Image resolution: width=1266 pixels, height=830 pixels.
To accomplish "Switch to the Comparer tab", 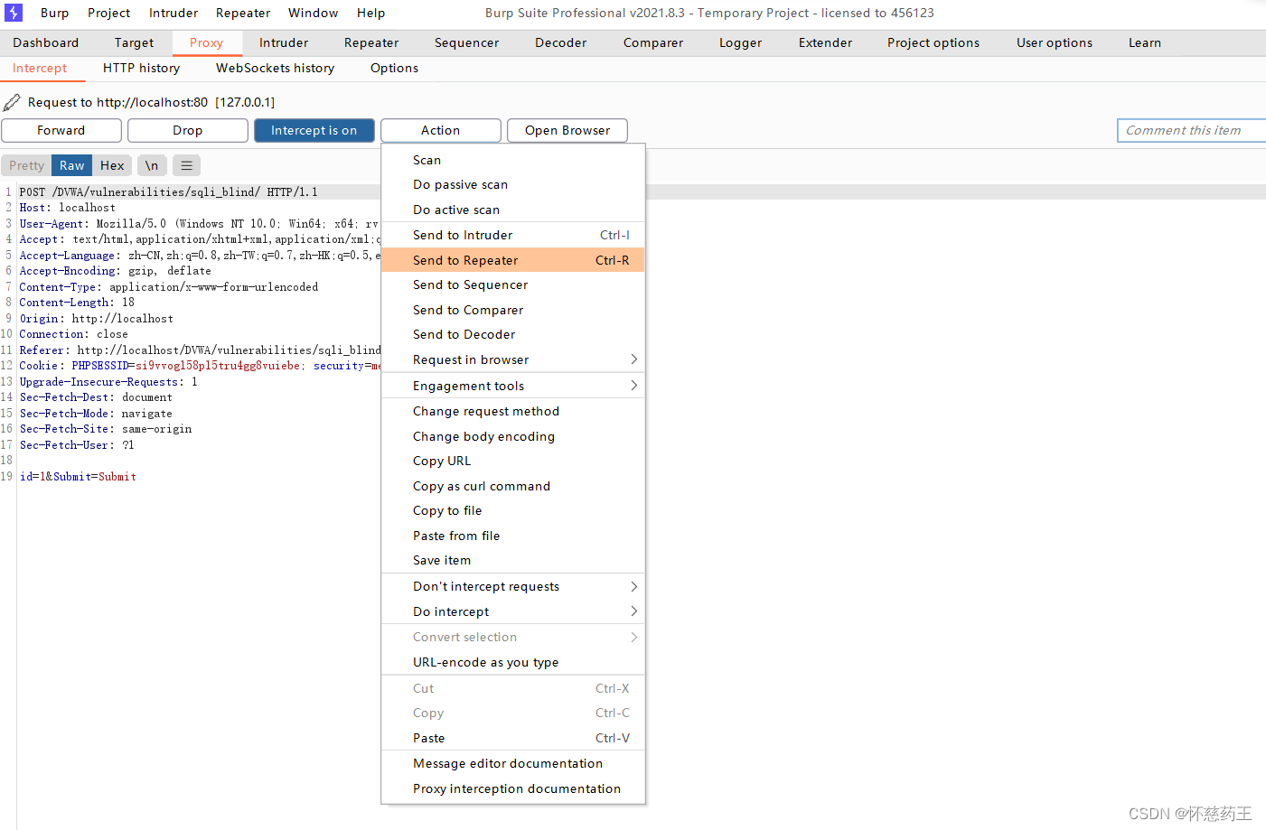I will click(653, 42).
